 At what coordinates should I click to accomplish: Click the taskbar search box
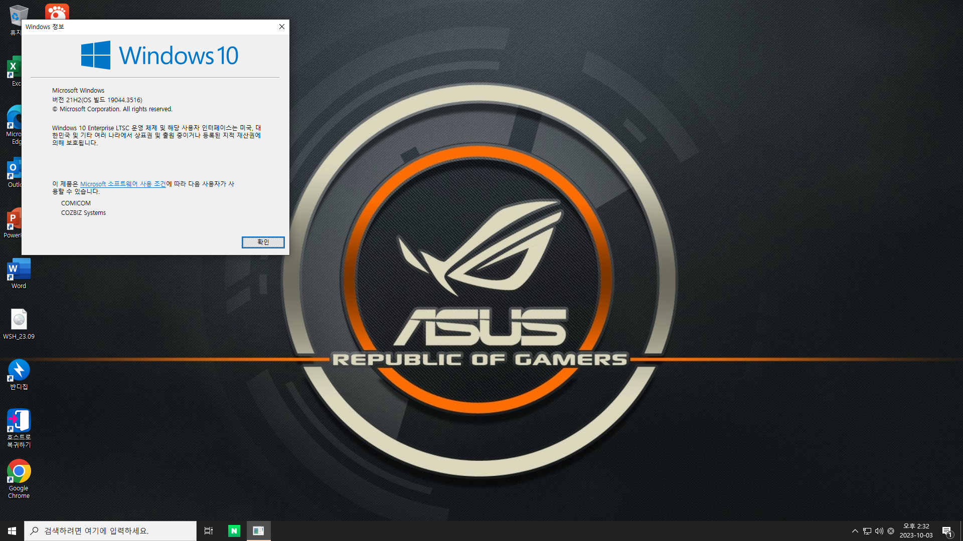click(110, 531)
